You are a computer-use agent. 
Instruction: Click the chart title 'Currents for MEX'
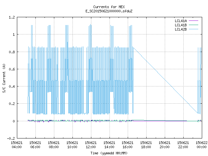point(109,7)
